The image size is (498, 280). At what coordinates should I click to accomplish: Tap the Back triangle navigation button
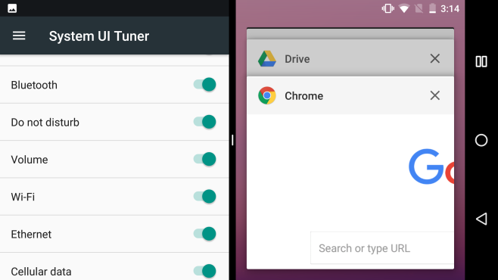481,219
